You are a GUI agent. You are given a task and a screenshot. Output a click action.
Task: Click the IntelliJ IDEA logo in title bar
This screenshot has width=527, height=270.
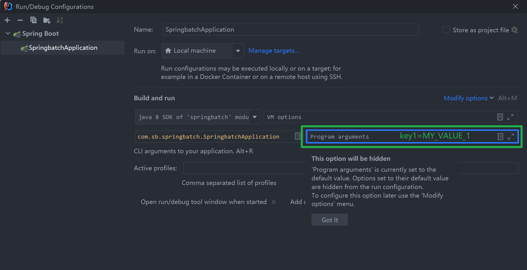8,6
